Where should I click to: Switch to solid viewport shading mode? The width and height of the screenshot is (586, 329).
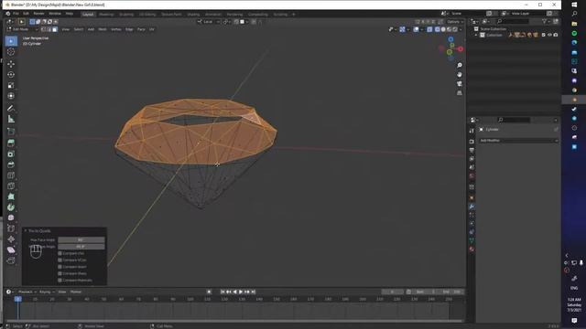pos(443,29)
